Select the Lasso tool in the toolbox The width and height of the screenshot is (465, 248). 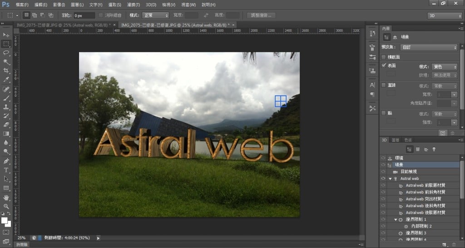click(x=6, y=53)
